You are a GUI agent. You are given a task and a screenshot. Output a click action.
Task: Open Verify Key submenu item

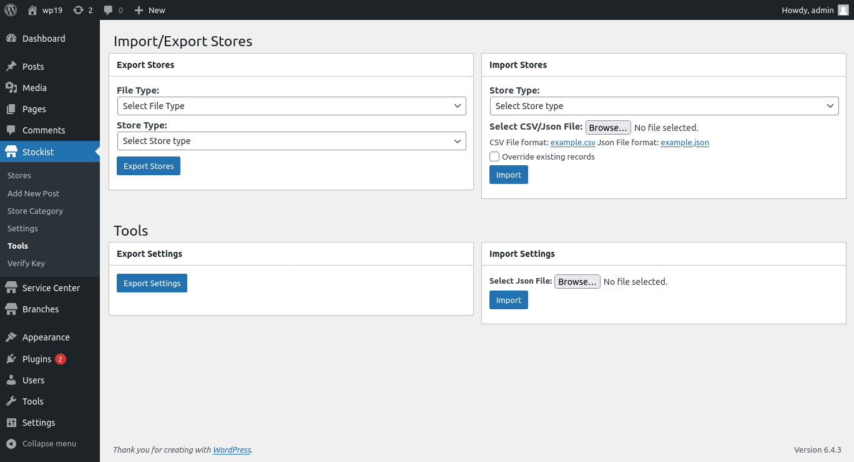(x=26, y=263)
